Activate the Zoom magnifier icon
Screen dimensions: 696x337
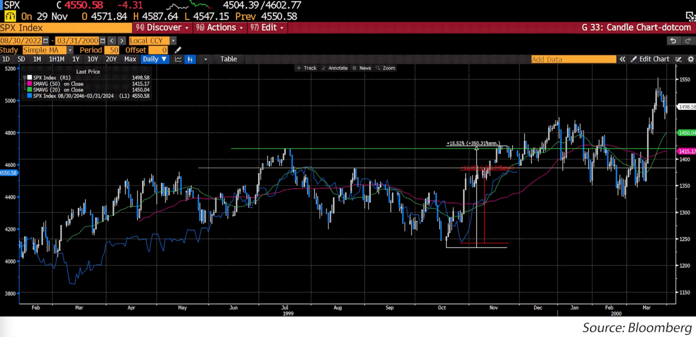(x=381, y=68)
